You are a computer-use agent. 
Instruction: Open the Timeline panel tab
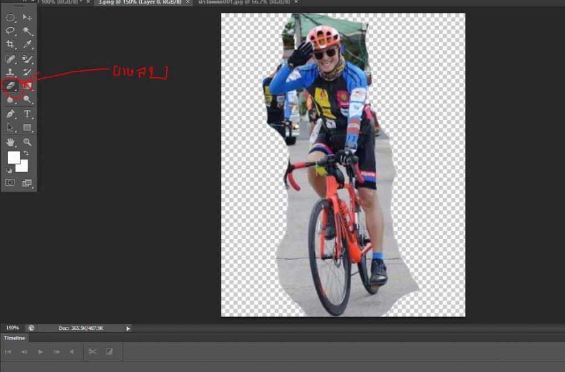coord(14,338)
